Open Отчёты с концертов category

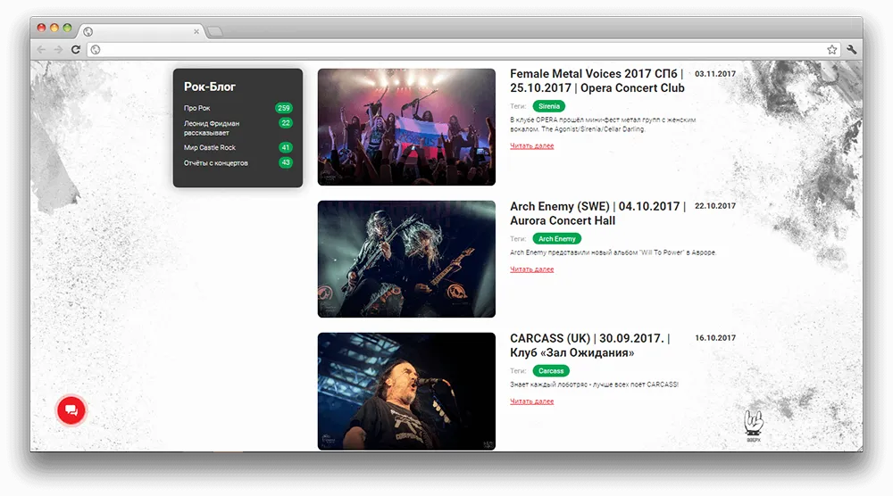[x=216, y=162]
